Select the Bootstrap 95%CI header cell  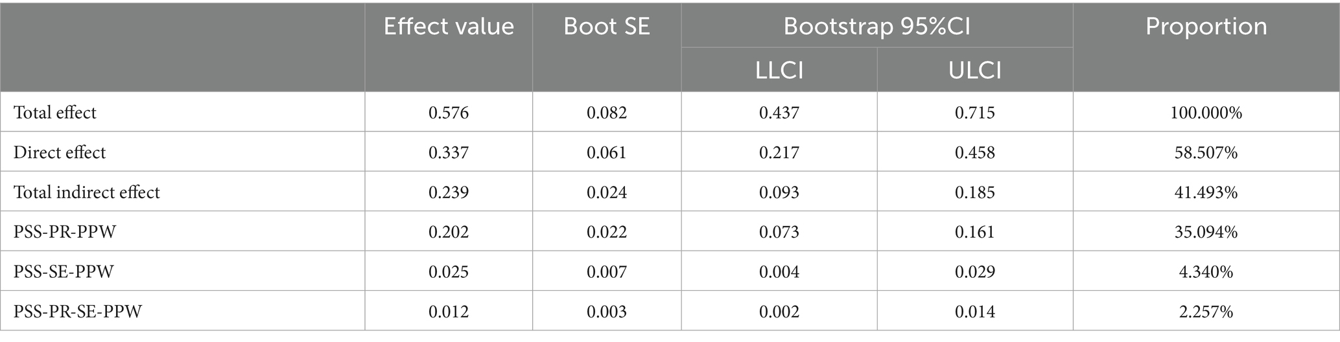(876, 27)
